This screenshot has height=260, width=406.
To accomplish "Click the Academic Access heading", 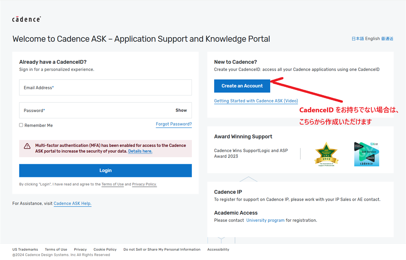I will click(x=236, y=213).
